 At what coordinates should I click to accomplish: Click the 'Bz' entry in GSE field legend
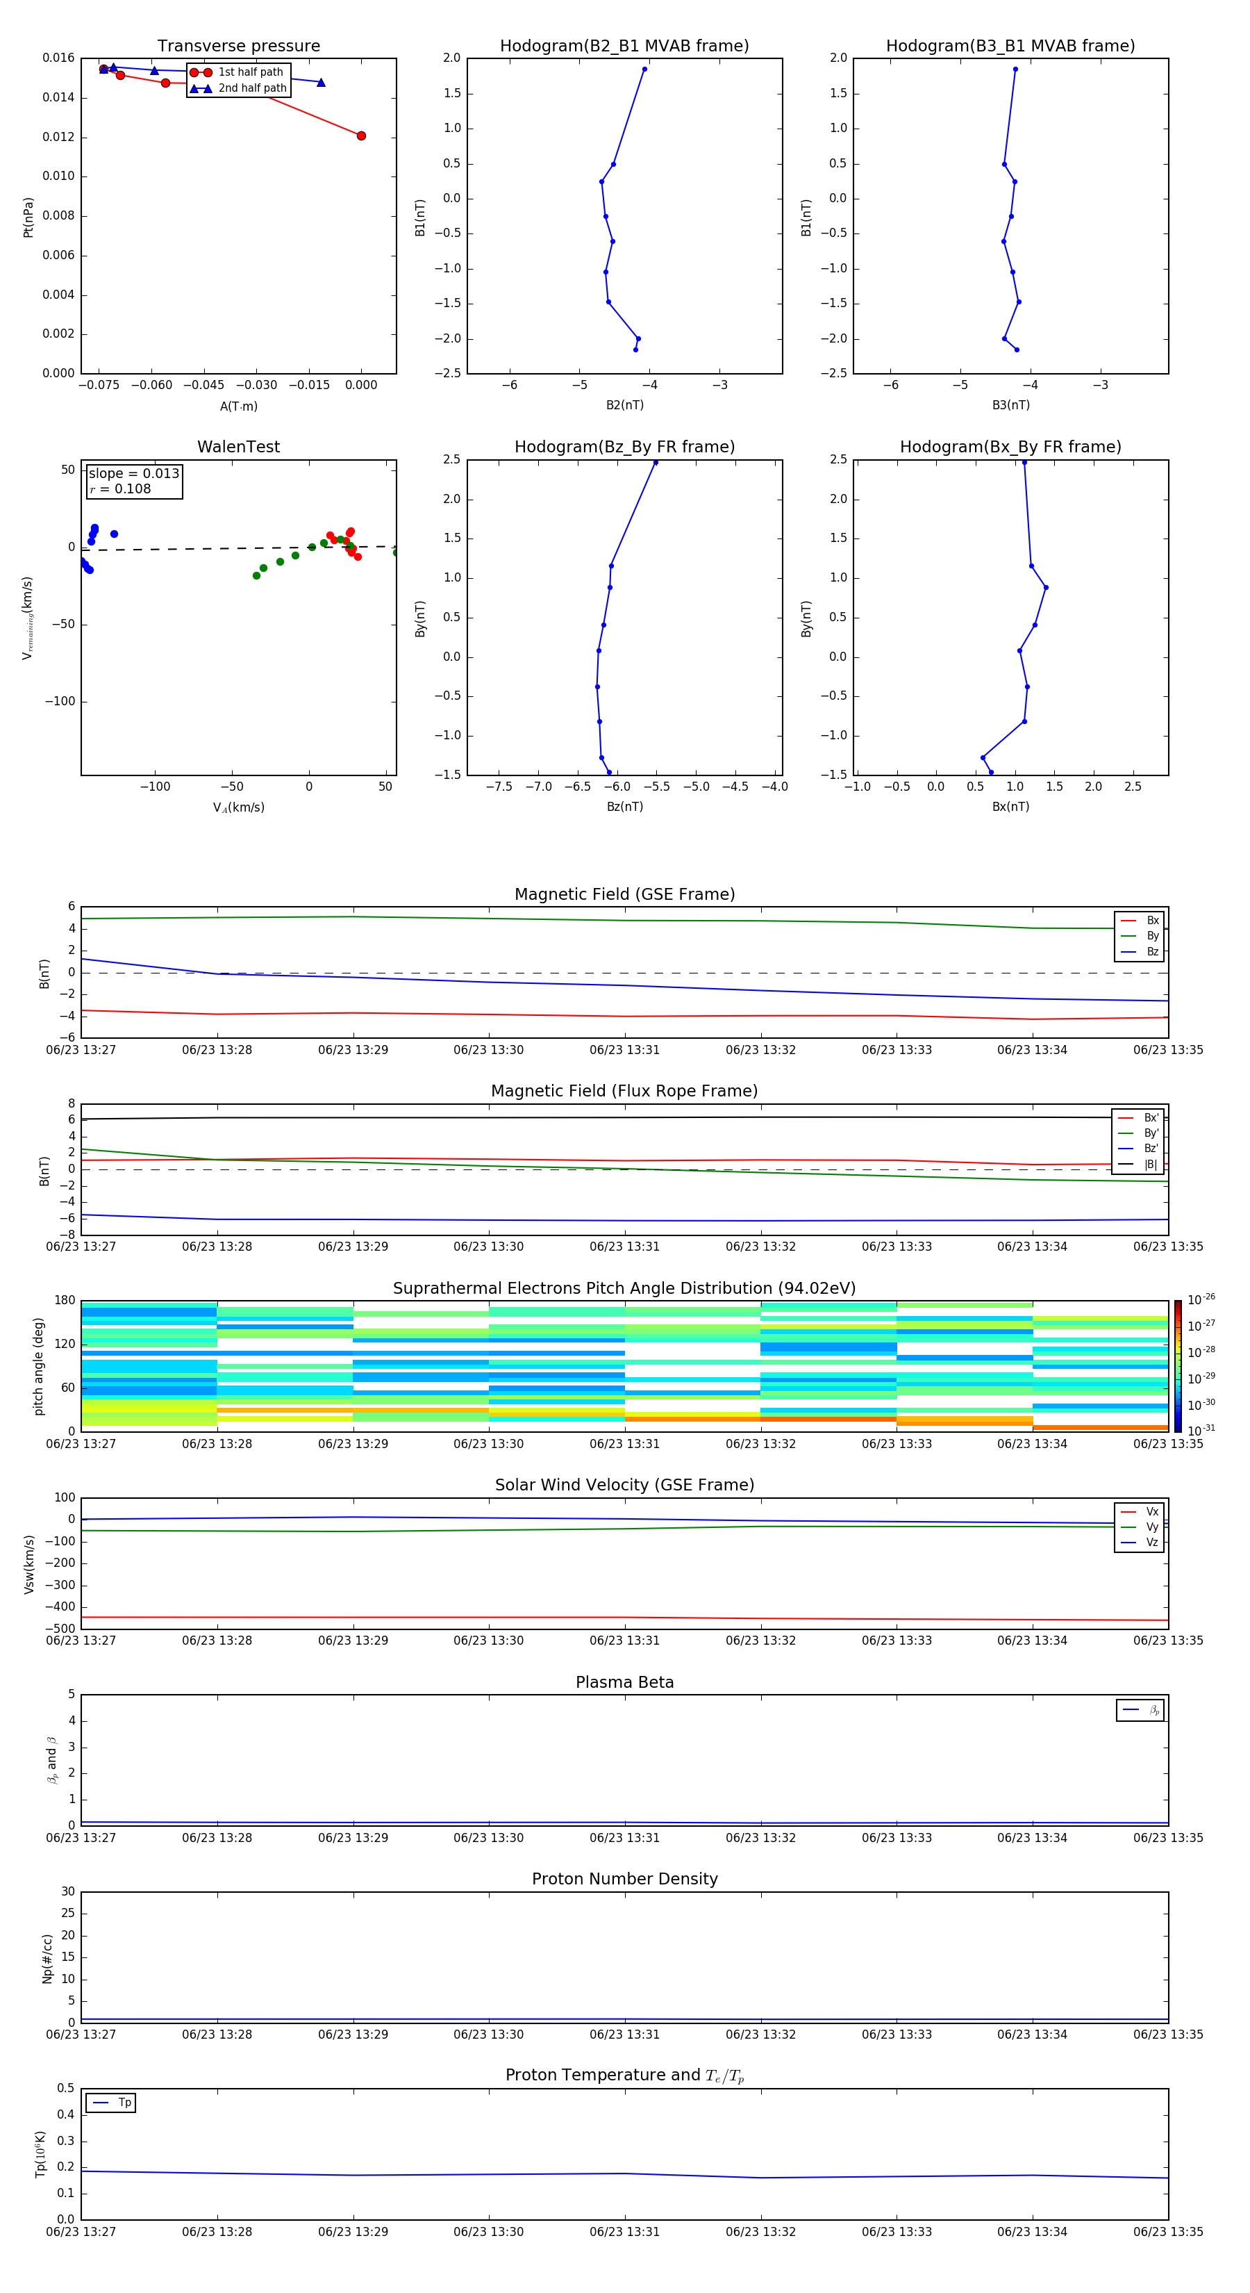point(1140,951)
